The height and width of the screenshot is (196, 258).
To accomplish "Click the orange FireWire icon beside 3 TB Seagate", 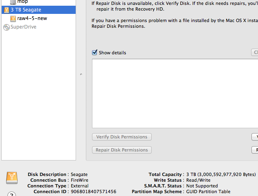I will 7,10.
